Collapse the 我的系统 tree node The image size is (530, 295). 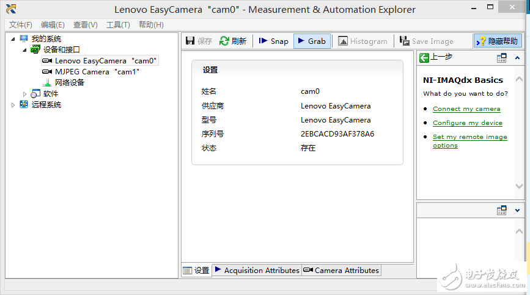(x=13, y=39)
